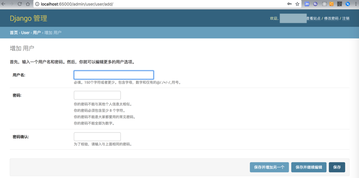Screen dimensions: 359x178
Task: Click hint text 你的密码不能全部为数字。
Action: pyautogui.click(x=94, y=124)
